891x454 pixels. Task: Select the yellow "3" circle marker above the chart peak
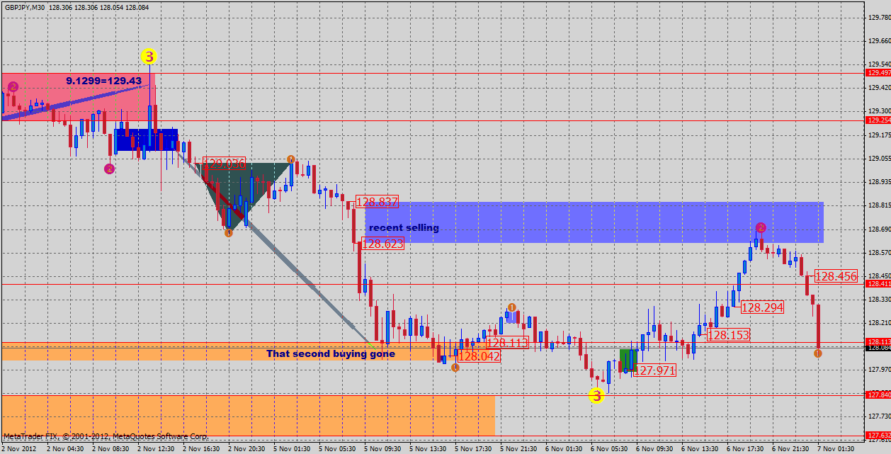(149, 54)
